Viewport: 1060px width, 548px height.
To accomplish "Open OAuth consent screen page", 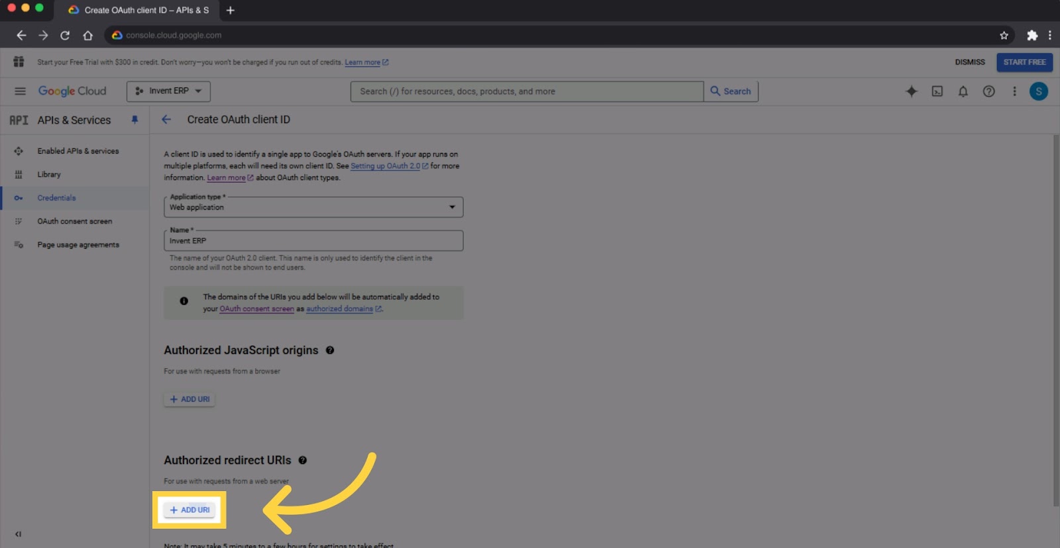I will click(x=75, y=221).
